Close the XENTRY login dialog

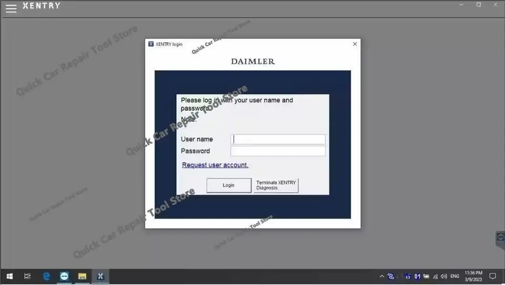pyautogui.click(x=355, y=44)
